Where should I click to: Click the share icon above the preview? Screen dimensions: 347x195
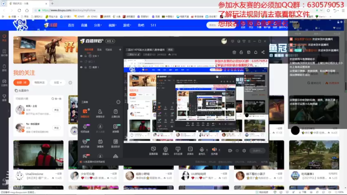[263, 52]
